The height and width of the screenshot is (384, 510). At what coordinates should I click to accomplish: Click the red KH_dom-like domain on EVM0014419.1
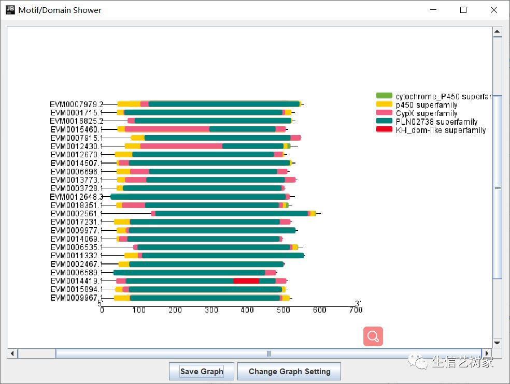(246, 280)
